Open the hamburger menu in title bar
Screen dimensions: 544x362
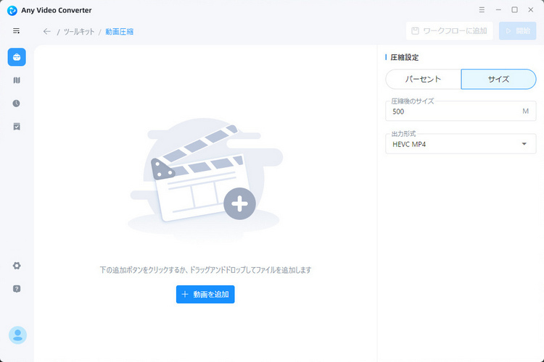pos(483,10)
